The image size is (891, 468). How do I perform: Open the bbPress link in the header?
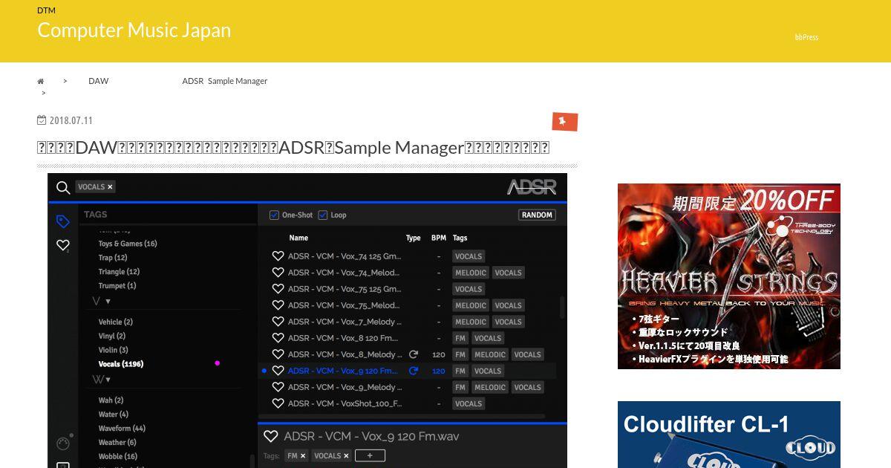tap(806, 37)
